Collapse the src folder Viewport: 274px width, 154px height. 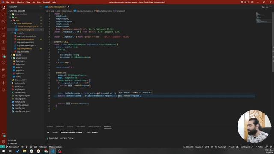point(16,17)
